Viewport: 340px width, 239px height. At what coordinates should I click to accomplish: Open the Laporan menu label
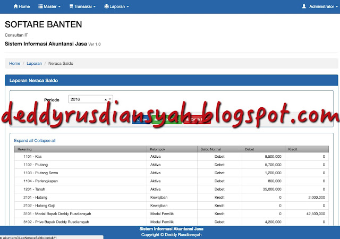click(x=117, y=6)
